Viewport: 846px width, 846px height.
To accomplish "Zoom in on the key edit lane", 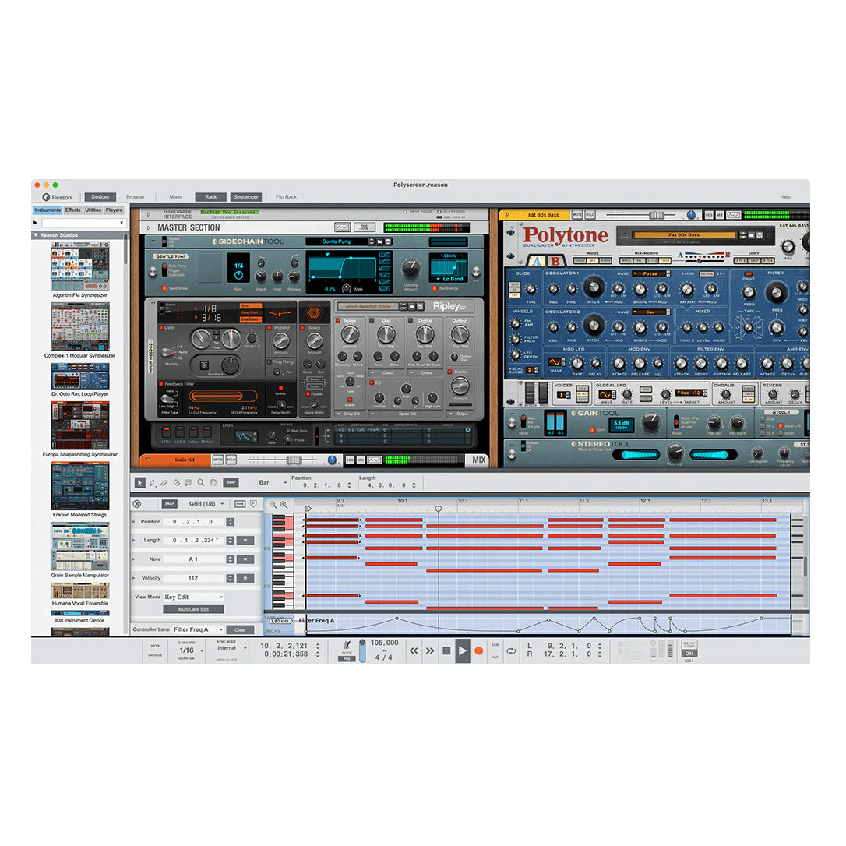I will (284, 505).
